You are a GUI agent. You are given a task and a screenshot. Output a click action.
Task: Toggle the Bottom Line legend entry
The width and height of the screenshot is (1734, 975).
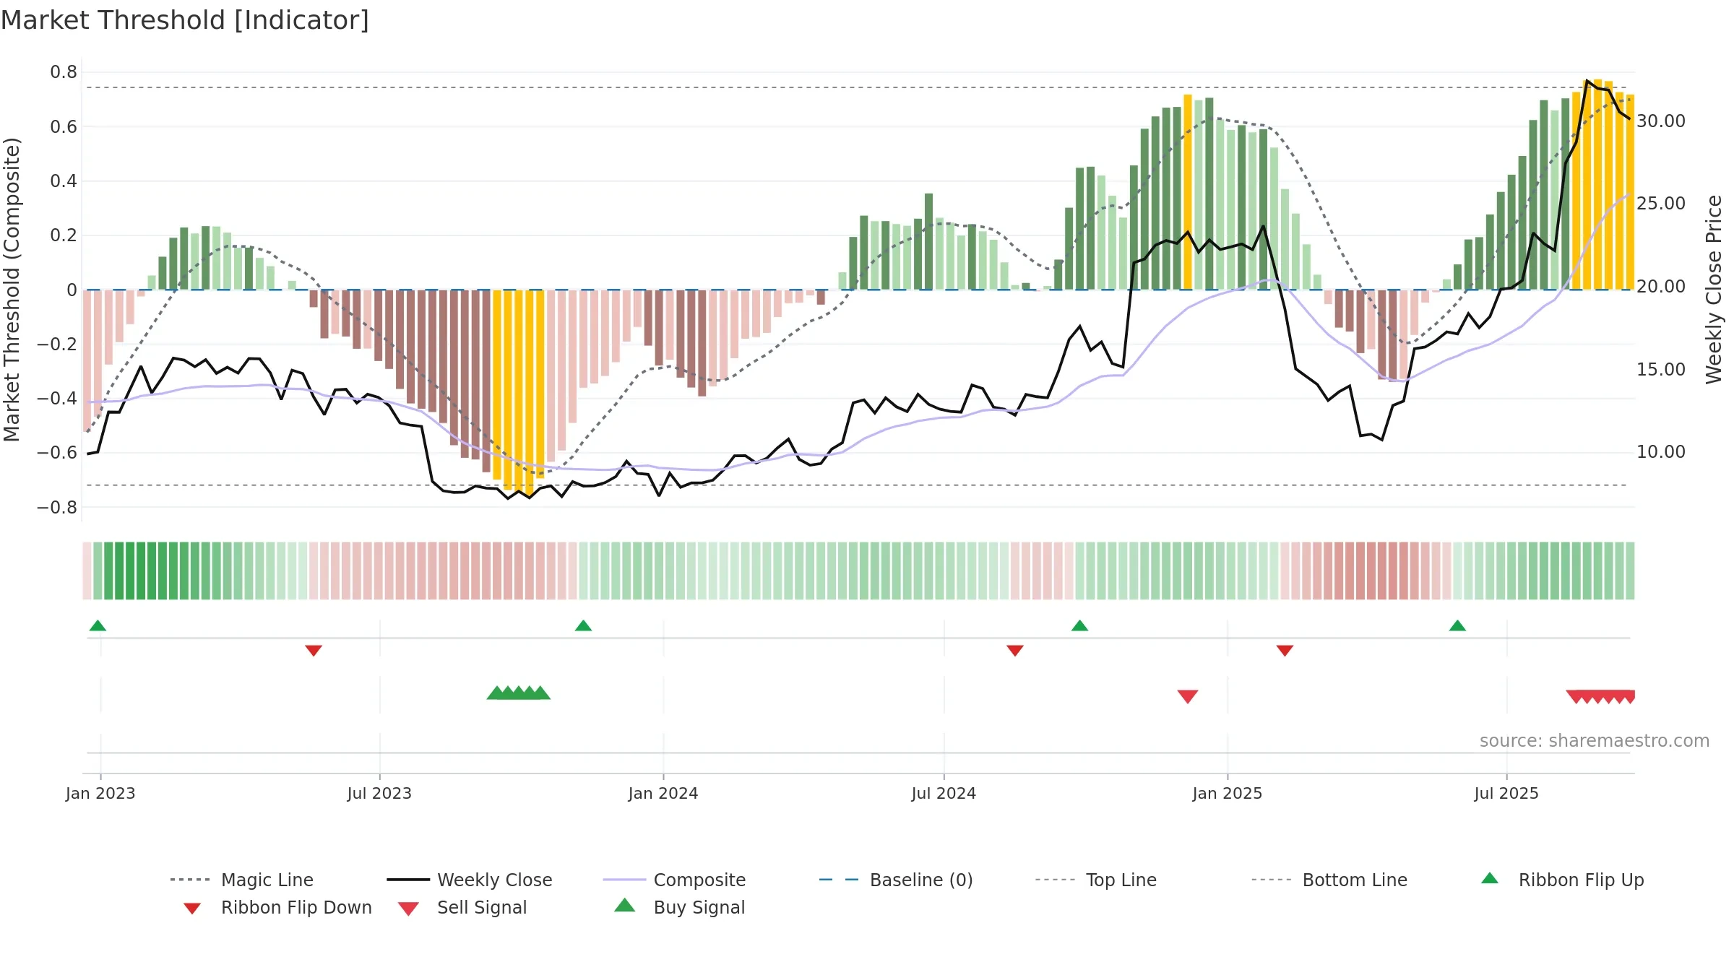click(1329, 880)
